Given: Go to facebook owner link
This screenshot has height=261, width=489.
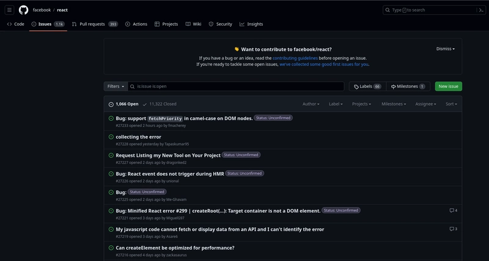Looking at the screenshot, I should click(42, 10).
